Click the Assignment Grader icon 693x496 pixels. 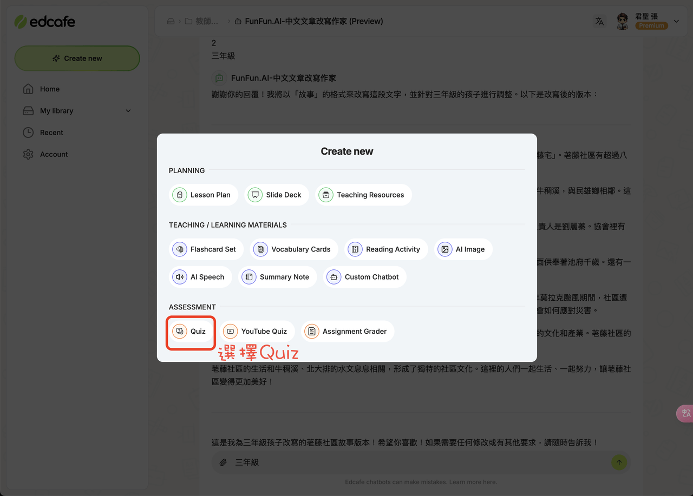point(311,332)
